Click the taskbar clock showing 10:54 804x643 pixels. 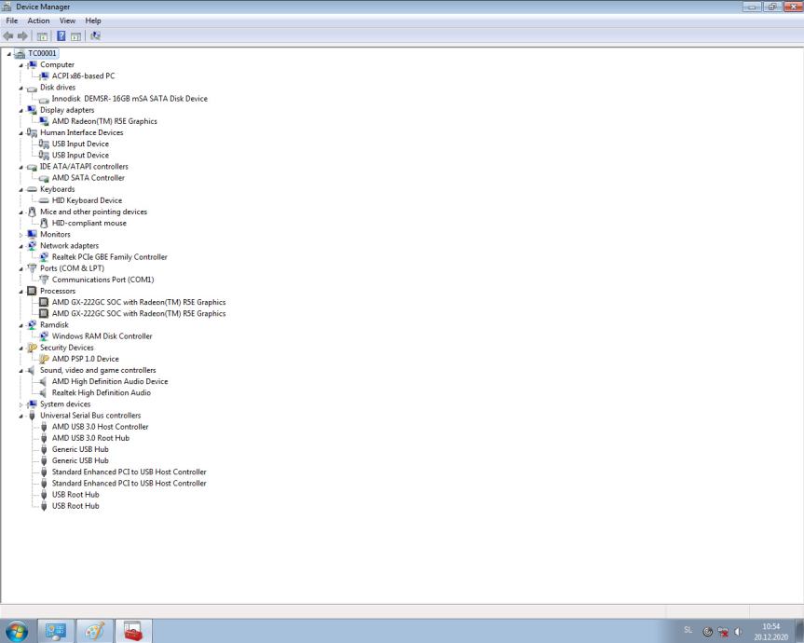pos(770,630)
